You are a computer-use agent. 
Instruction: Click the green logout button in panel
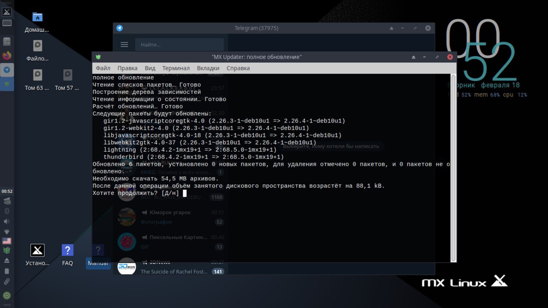point(7,296)
